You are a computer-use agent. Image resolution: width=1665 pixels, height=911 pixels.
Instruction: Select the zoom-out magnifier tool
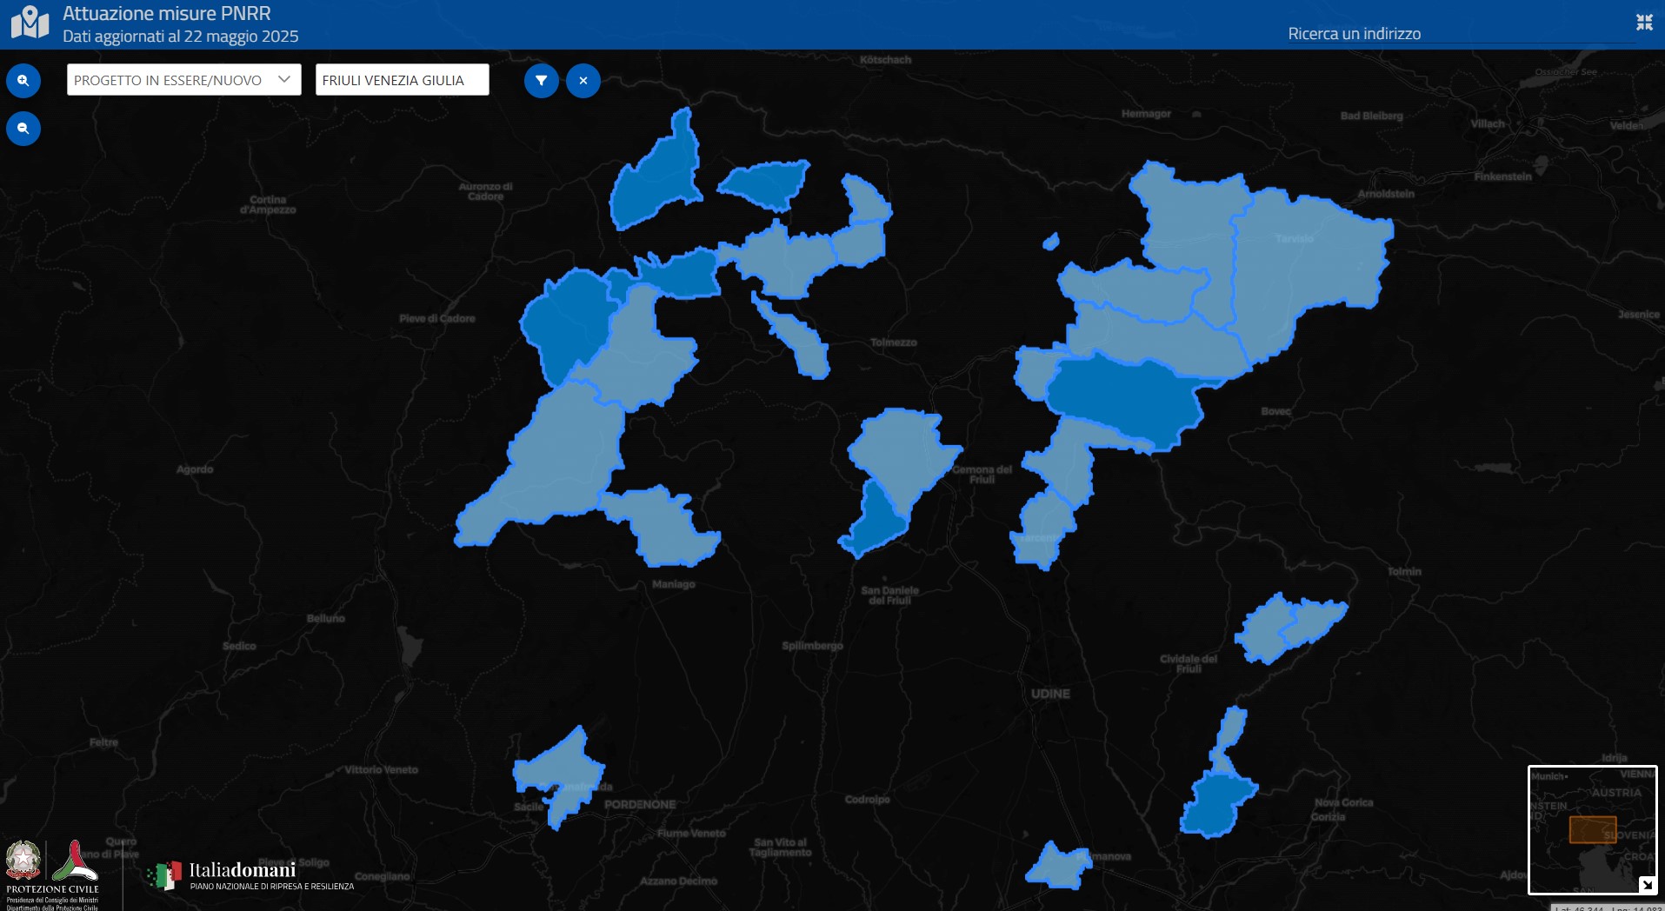pyautogui.click(x=23, y=128)
